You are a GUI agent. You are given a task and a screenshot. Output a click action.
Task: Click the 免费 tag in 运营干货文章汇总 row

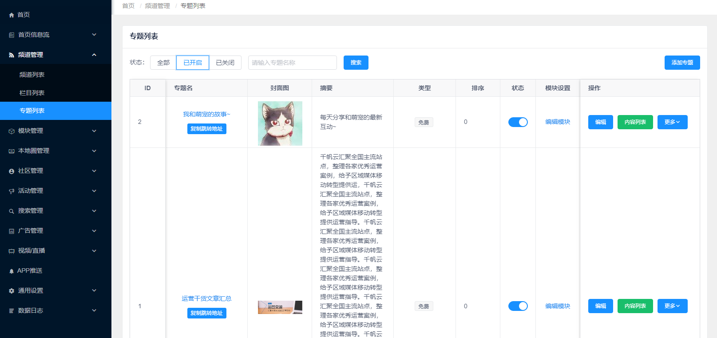[x=424, y=306]
